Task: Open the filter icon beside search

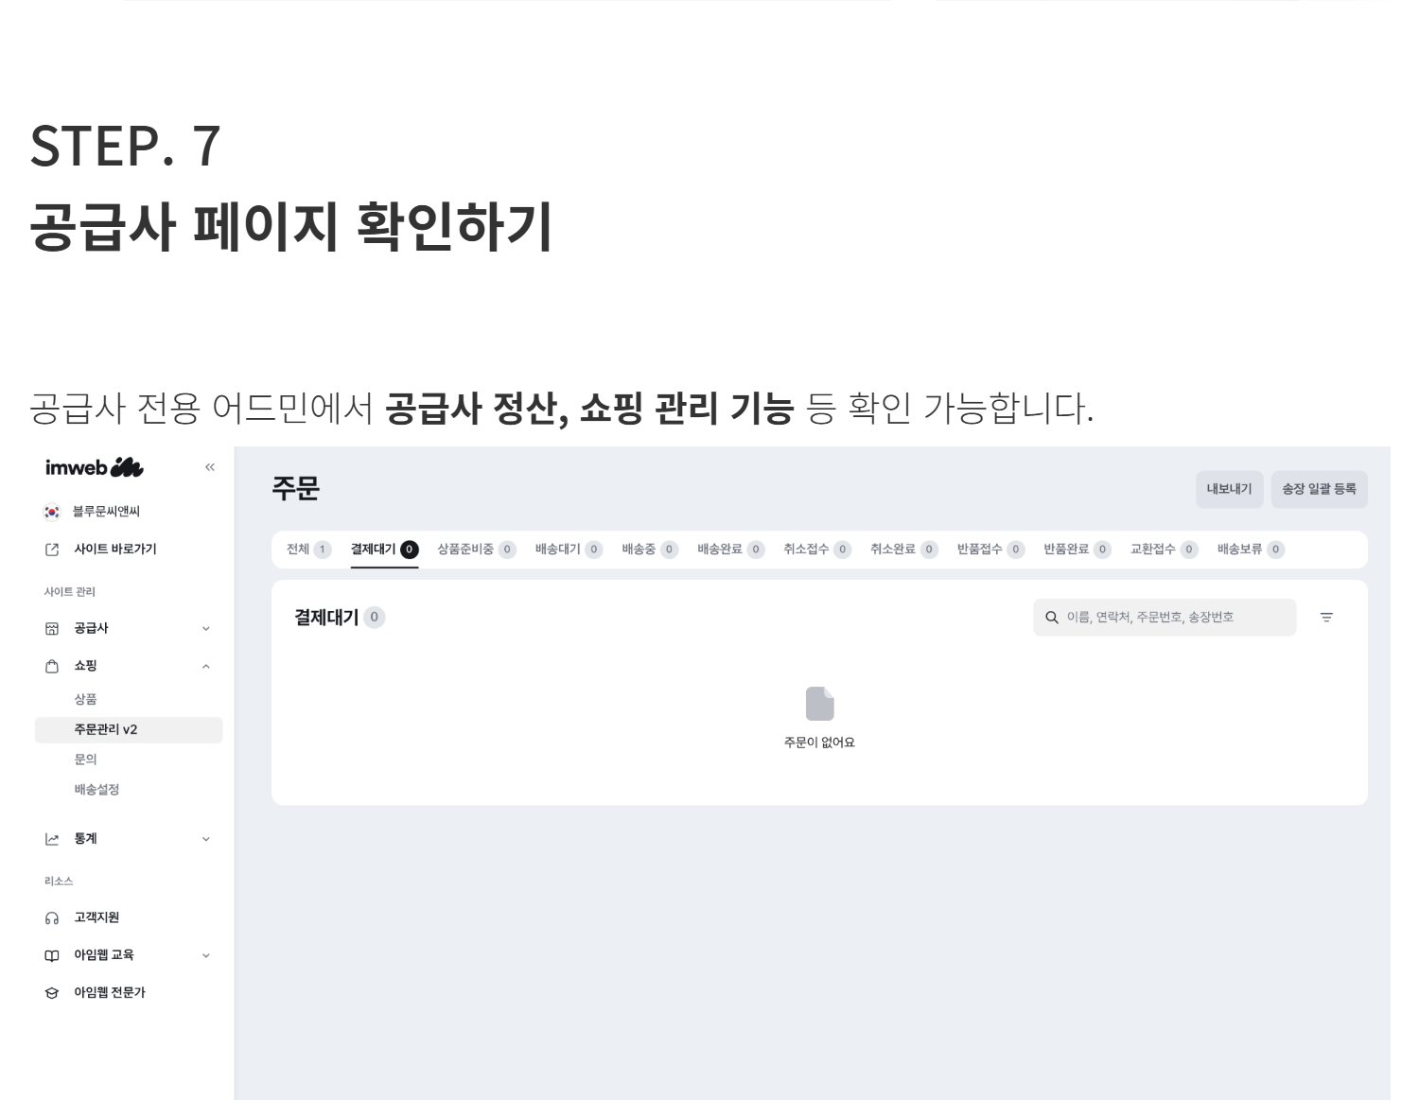Action: click(1326, 618)
